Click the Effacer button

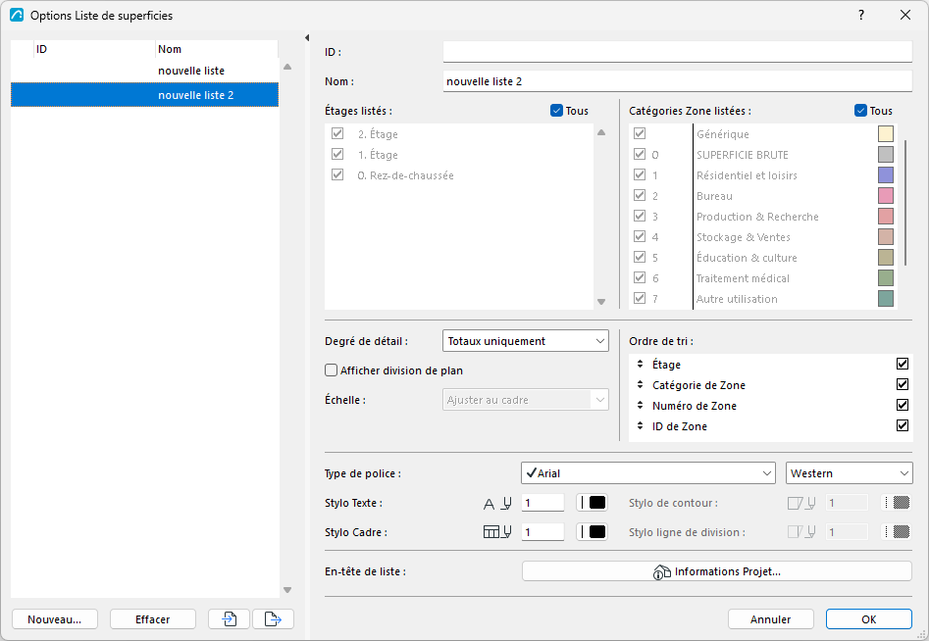pyautogui.click(x=153, y=619)
